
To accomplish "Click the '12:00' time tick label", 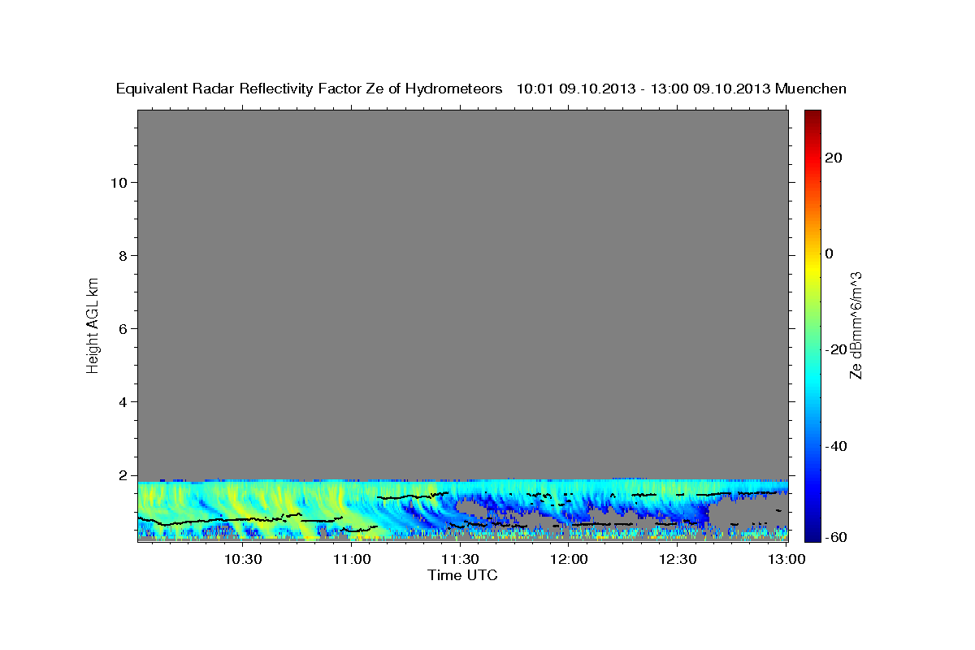I will click(x=570, y=559).
